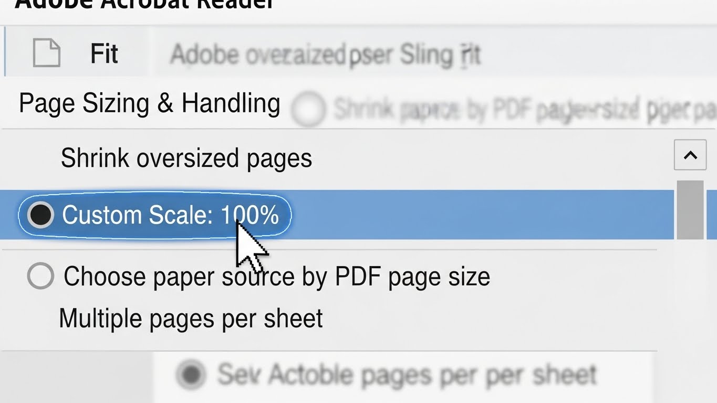Click the 100% scale value
The height and width of the screenshot is (403, 717).
(250, 215)
